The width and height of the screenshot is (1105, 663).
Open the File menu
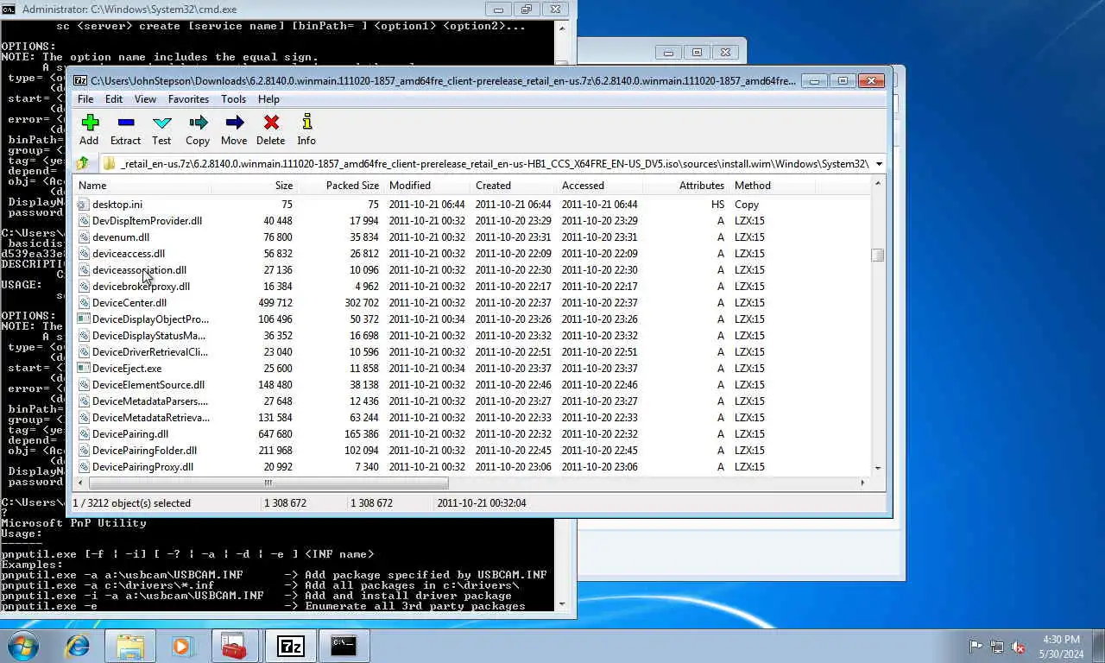[85, 99]
